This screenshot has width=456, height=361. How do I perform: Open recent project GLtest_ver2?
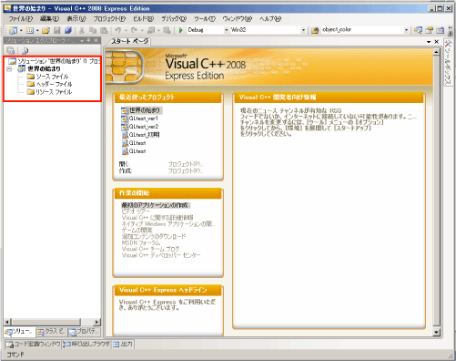[144, 127]
